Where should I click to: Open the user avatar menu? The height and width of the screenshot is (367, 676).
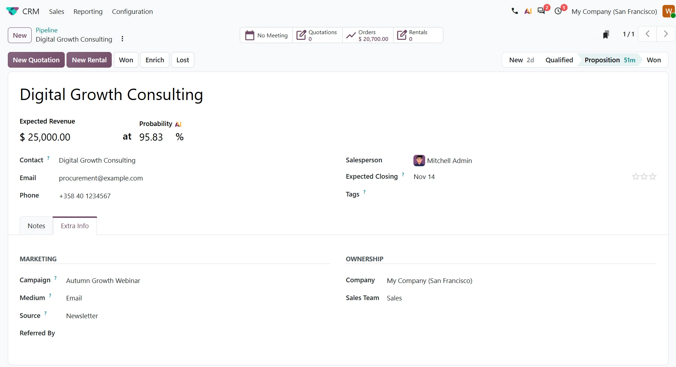669,11
